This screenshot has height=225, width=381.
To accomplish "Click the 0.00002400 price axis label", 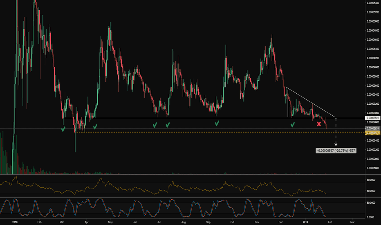I will pos(373,141).
